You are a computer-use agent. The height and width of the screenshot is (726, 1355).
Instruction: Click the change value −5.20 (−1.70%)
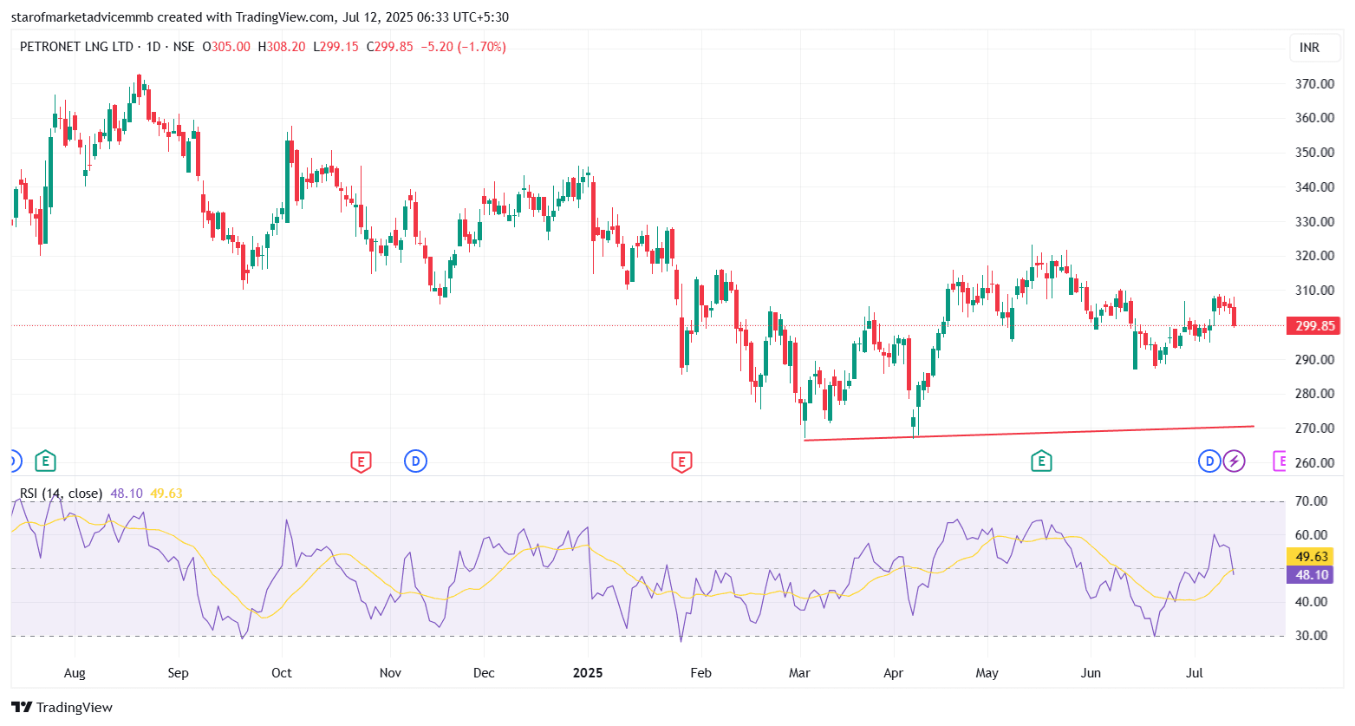pyautogui.click(x=464, y=47)
